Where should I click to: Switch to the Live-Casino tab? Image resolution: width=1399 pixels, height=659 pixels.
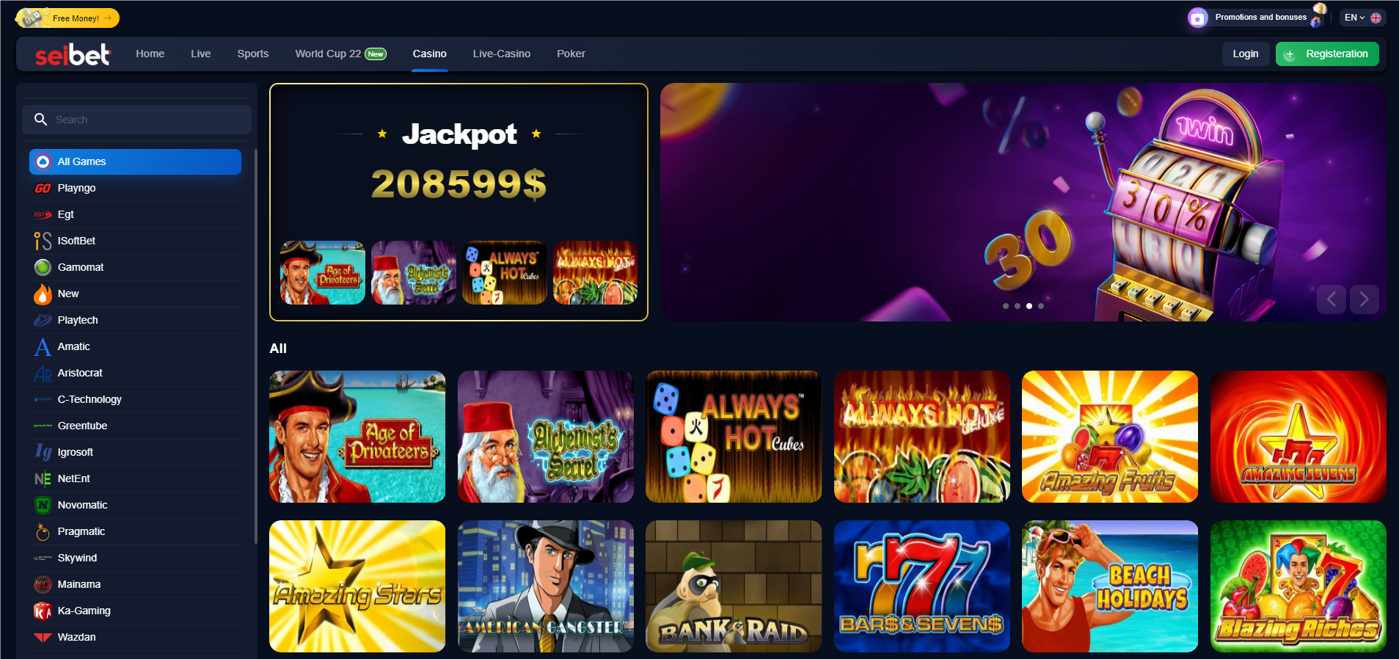(502, 54)
